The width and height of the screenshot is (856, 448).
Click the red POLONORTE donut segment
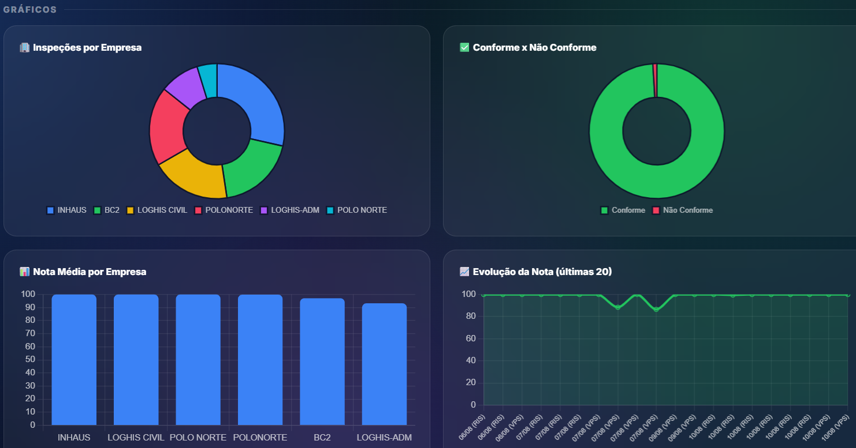click(169, 127)
